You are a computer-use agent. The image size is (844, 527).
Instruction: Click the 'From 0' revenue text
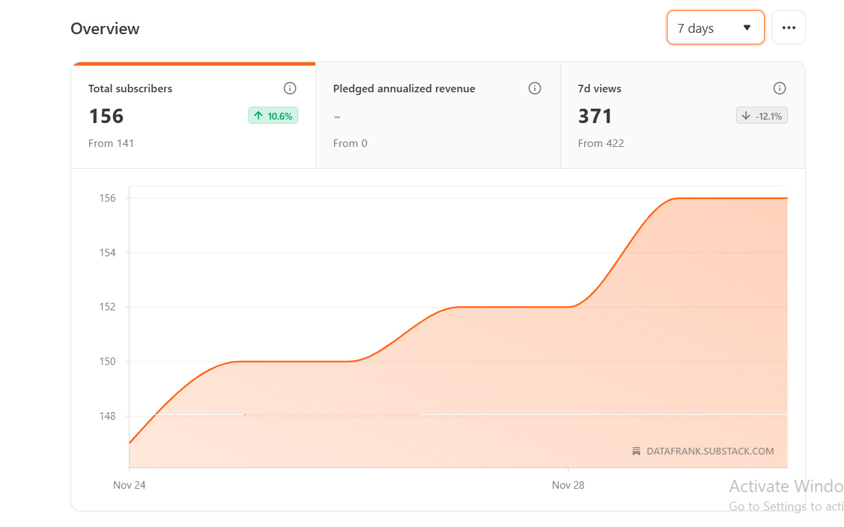coord(350,144)
